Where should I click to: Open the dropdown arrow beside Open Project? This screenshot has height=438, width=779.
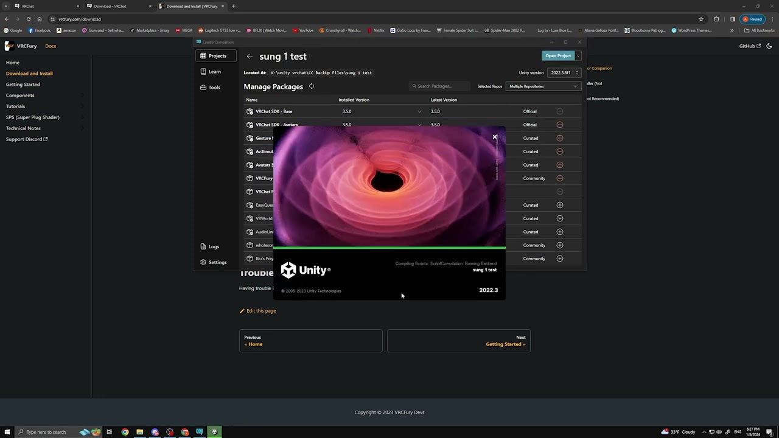click(578, 55)
